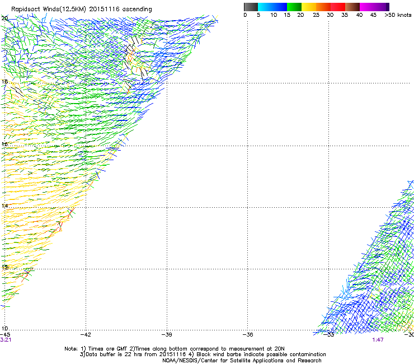This screenshot has width=414, height=364.
Task: Click the yellow 20-25 knots legend swatch
Action: 309,7
